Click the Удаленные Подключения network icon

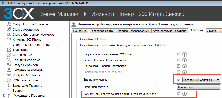(x=9, y=45)
